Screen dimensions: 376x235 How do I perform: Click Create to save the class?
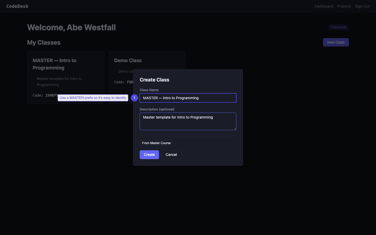click(x=149, y=155)
